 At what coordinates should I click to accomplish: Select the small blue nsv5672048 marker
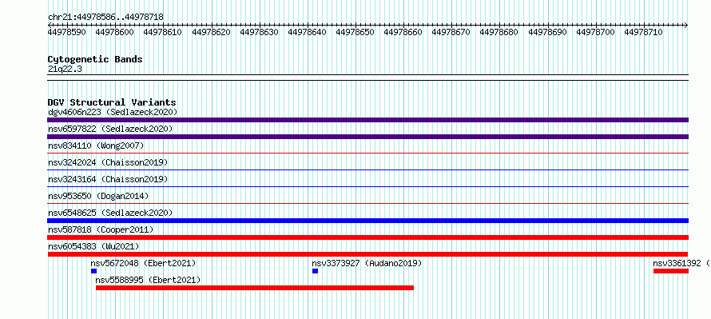(93, 271)
